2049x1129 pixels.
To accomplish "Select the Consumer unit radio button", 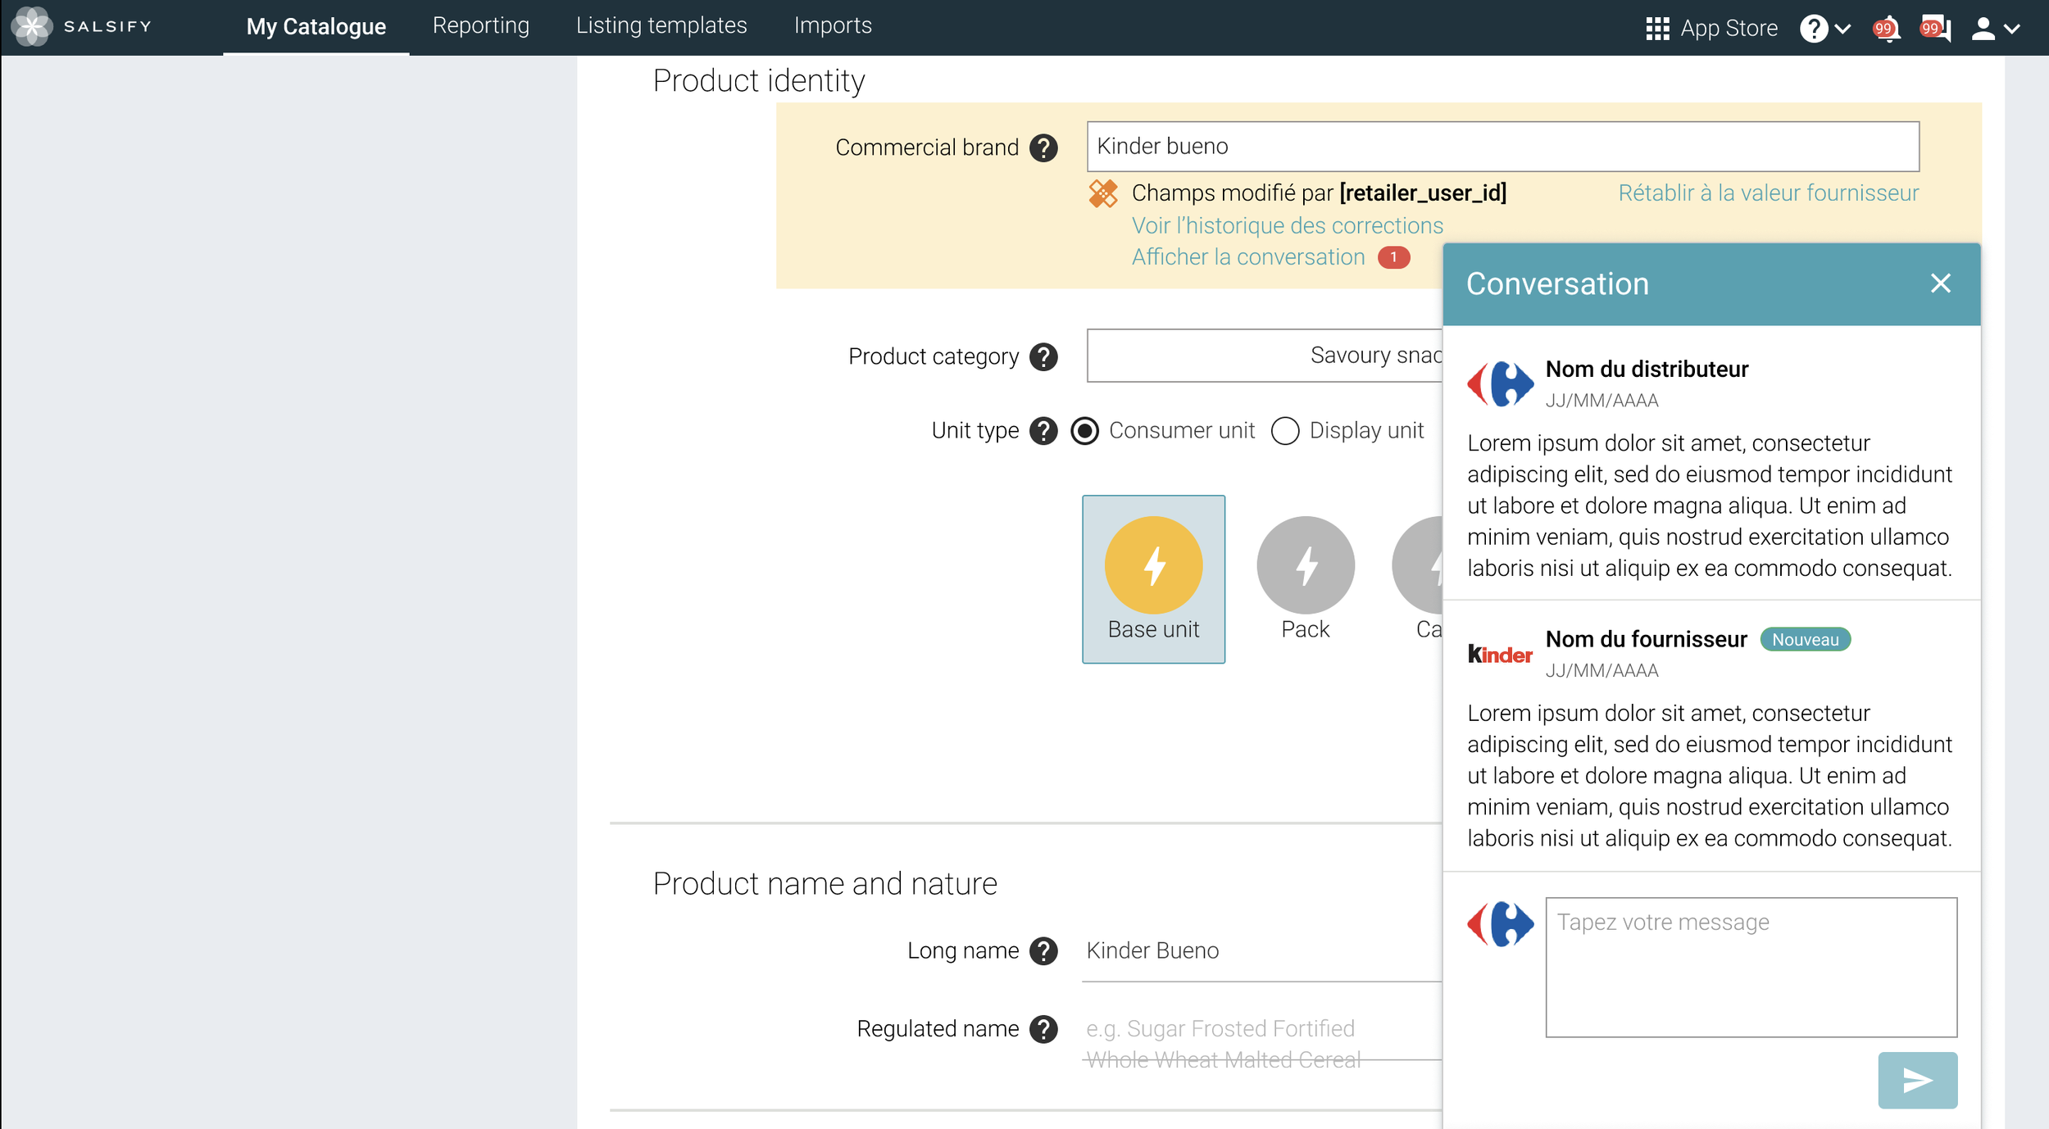I will pos(1084,431).
